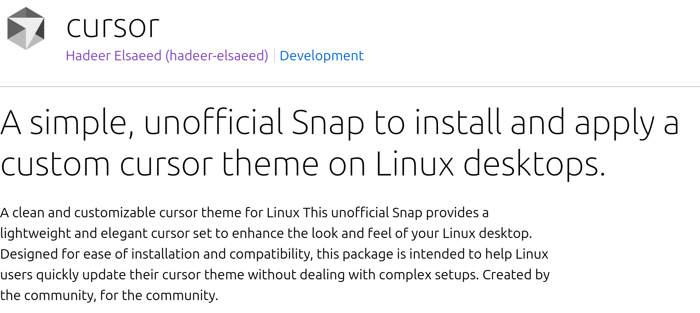Click the gray cube snap package icon
This screenshot has height=313, width=700.
point(26,28)
